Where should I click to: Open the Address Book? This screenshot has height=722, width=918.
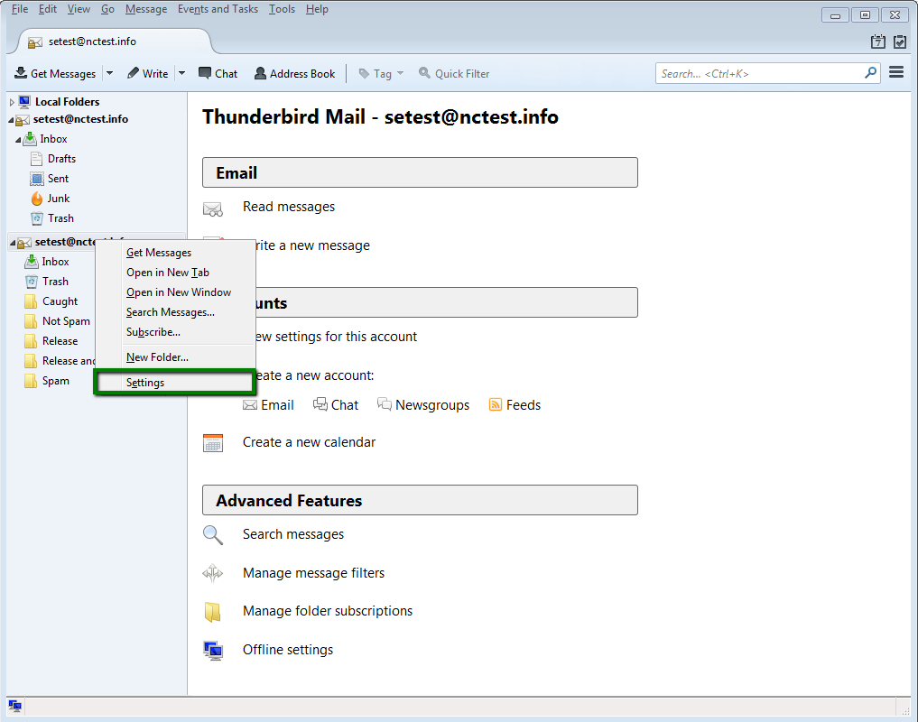tap(294, 73)
